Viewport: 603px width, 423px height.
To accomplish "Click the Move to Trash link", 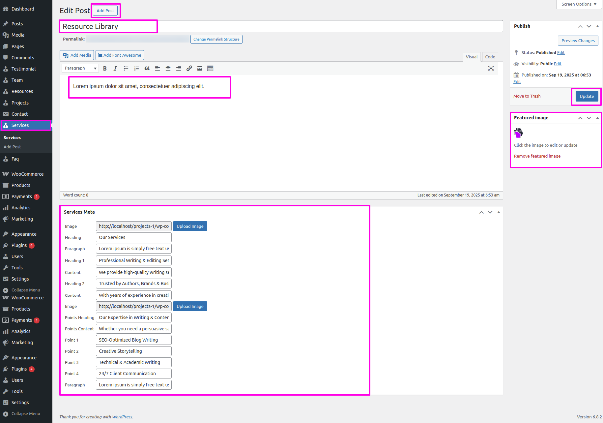I will tap(527, 96).
